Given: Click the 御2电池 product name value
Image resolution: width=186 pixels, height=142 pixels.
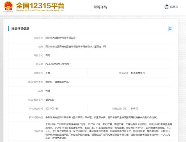Looking at the screenshot, I should pos(50,100).
